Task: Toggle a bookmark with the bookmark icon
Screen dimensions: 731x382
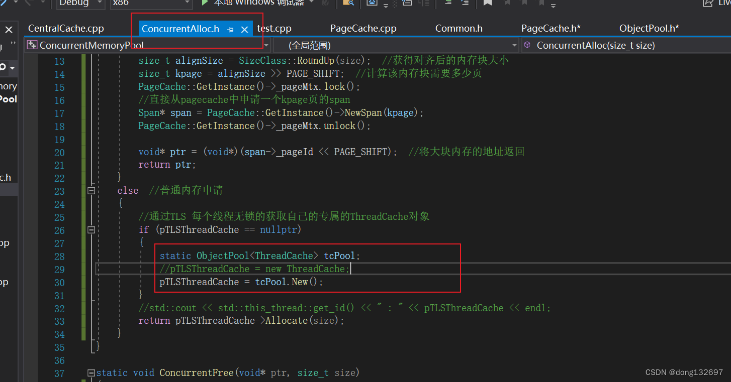Action: coord(487,3)
